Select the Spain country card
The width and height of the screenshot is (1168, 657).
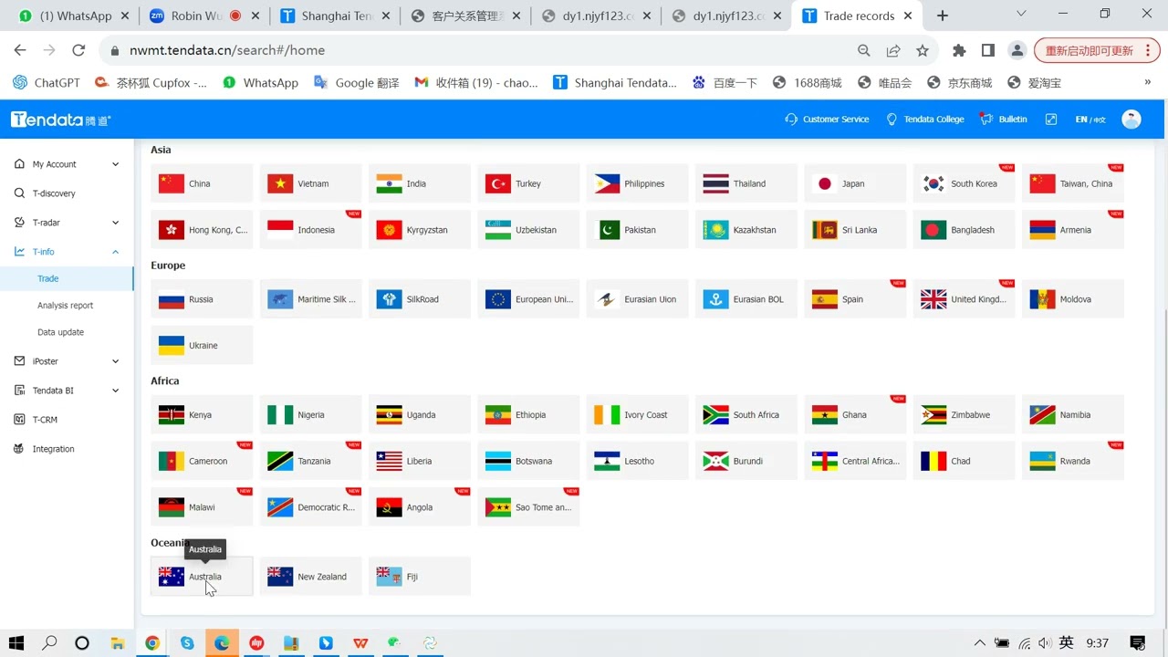[855, 299]
